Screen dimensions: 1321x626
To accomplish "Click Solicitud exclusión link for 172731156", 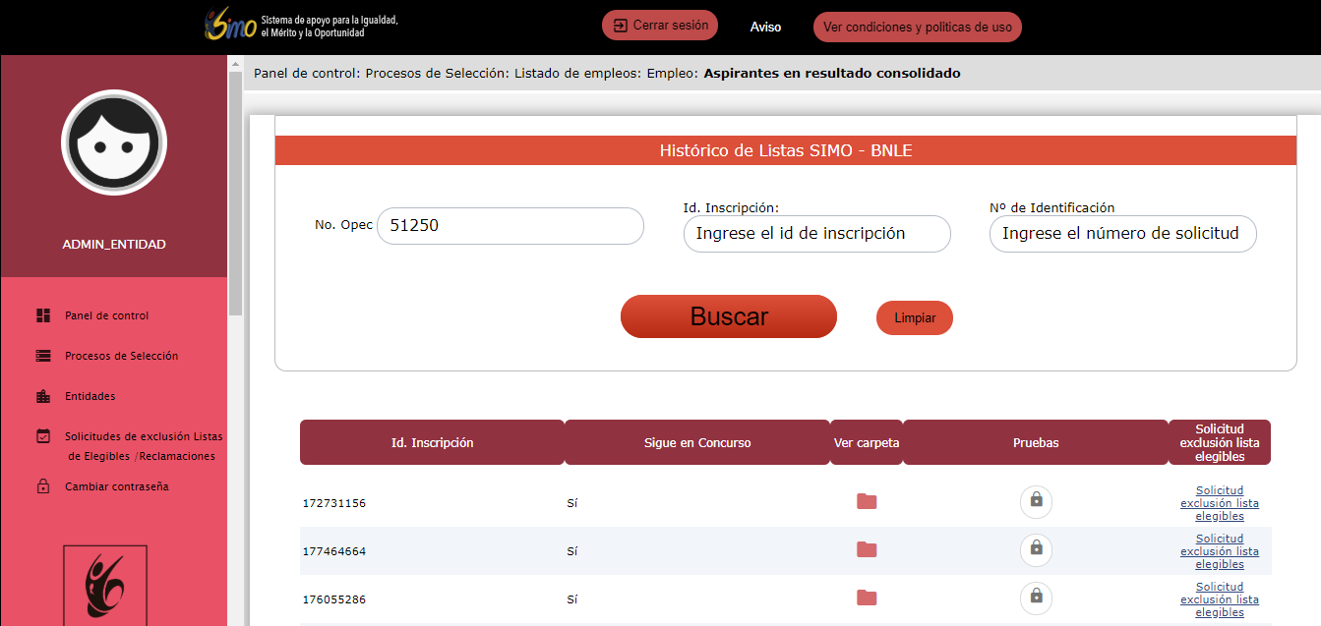I will coord(1219,503).
